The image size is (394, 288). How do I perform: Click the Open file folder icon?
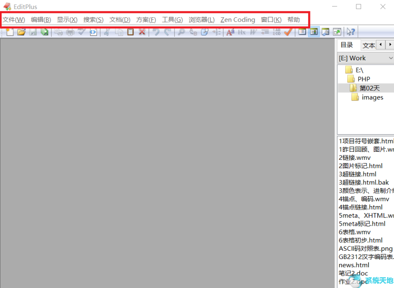21,32
